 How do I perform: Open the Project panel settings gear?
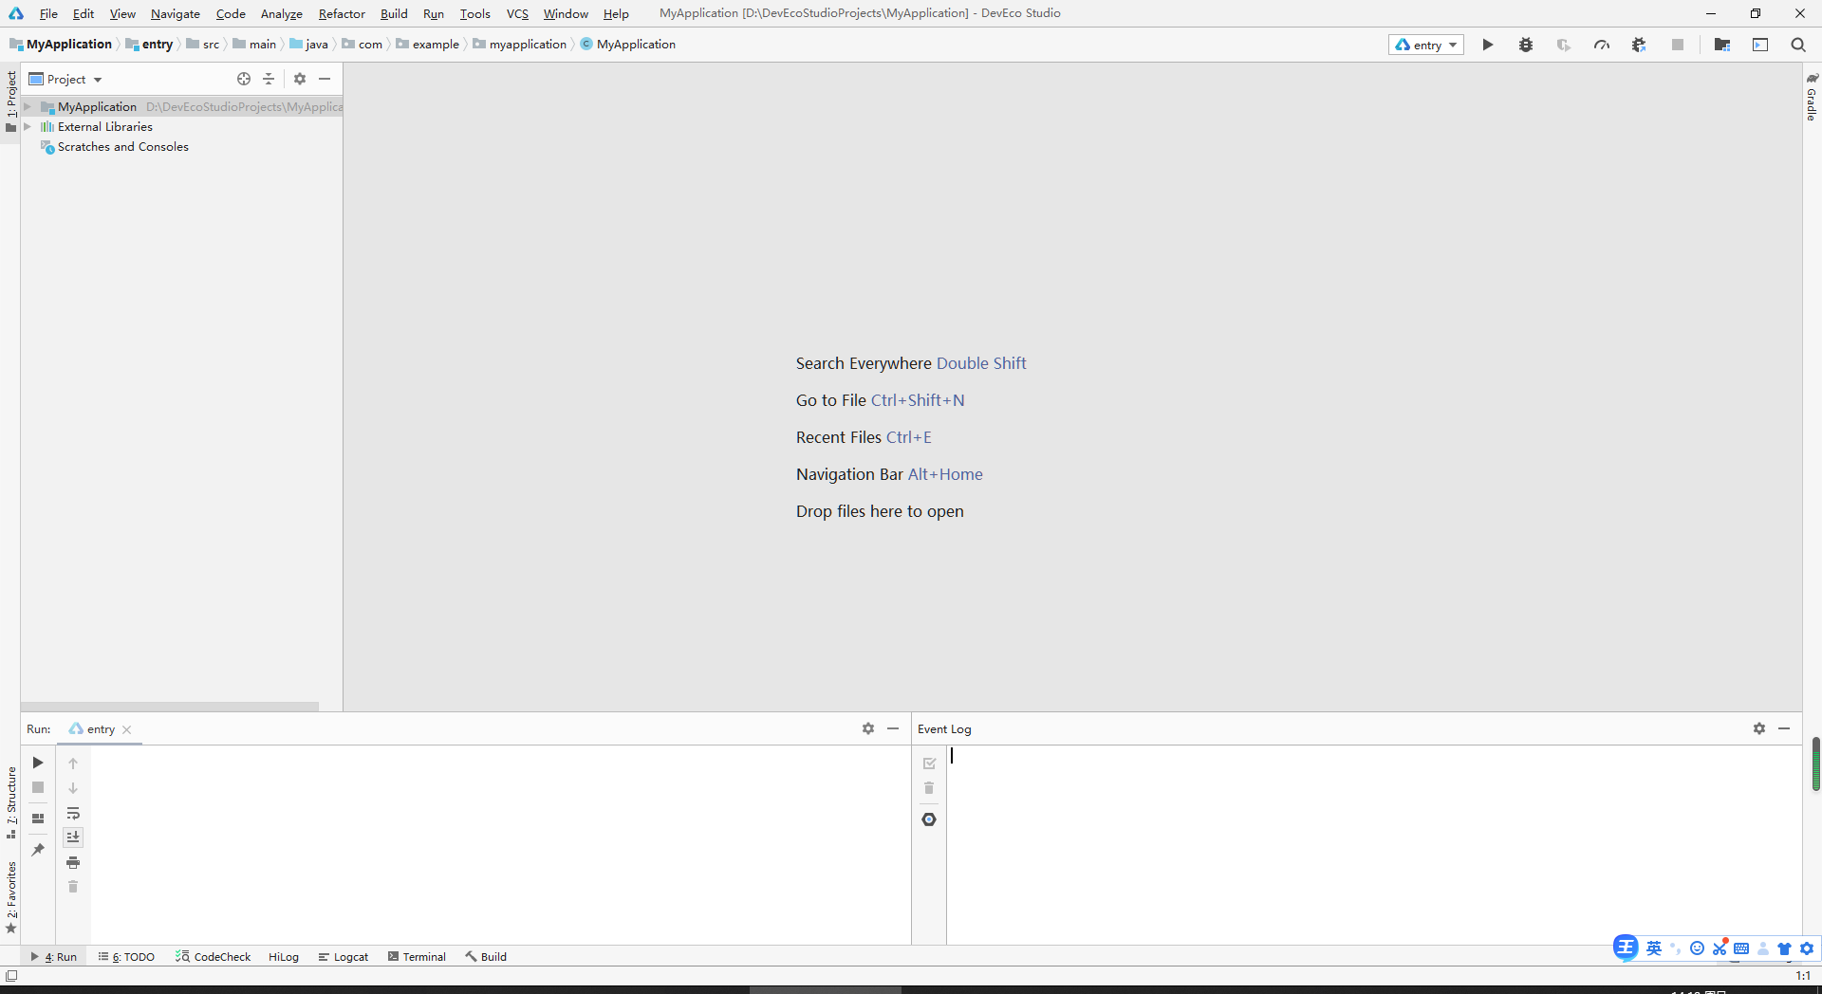coord(300,79)
